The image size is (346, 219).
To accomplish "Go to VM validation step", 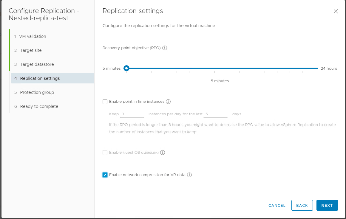I will [x=33, y=36].
